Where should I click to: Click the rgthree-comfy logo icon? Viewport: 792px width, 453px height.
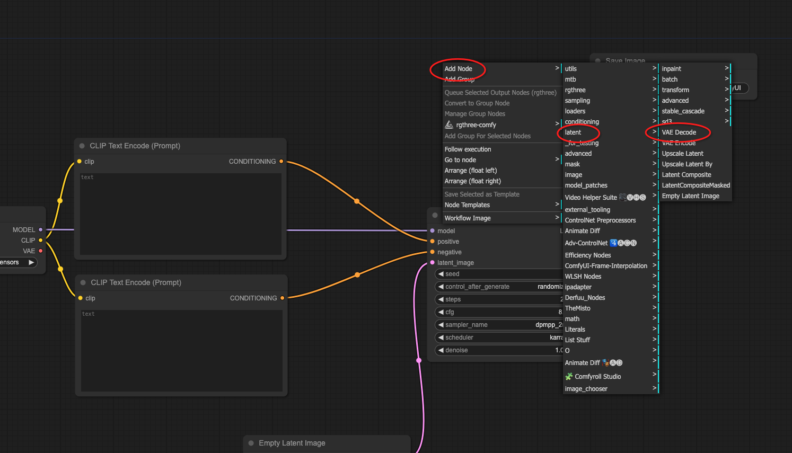pos(449,125)
